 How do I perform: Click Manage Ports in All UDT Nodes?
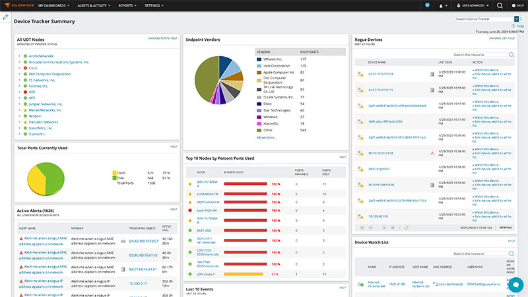[158, 38]
